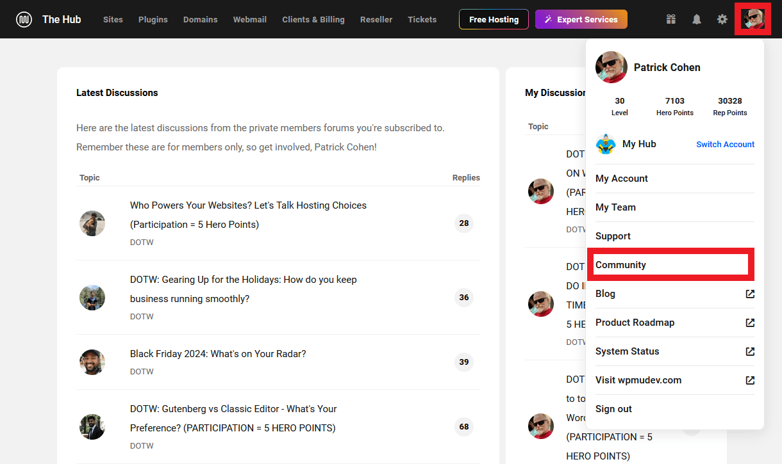Open 'Black Friday 2024: What's on Your Radar?'
This screenshot has height=464, width=782.
218,354
